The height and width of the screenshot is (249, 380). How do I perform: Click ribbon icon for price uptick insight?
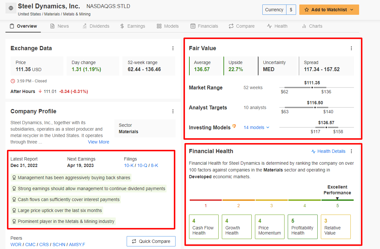tap(14, 210)
